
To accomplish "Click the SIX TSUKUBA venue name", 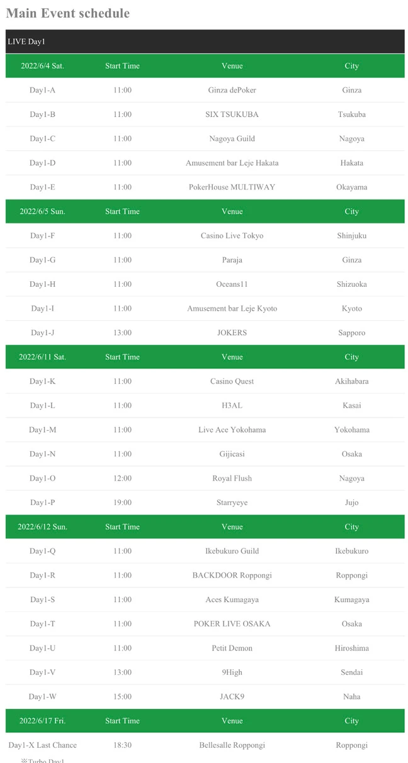I will 232,114.
